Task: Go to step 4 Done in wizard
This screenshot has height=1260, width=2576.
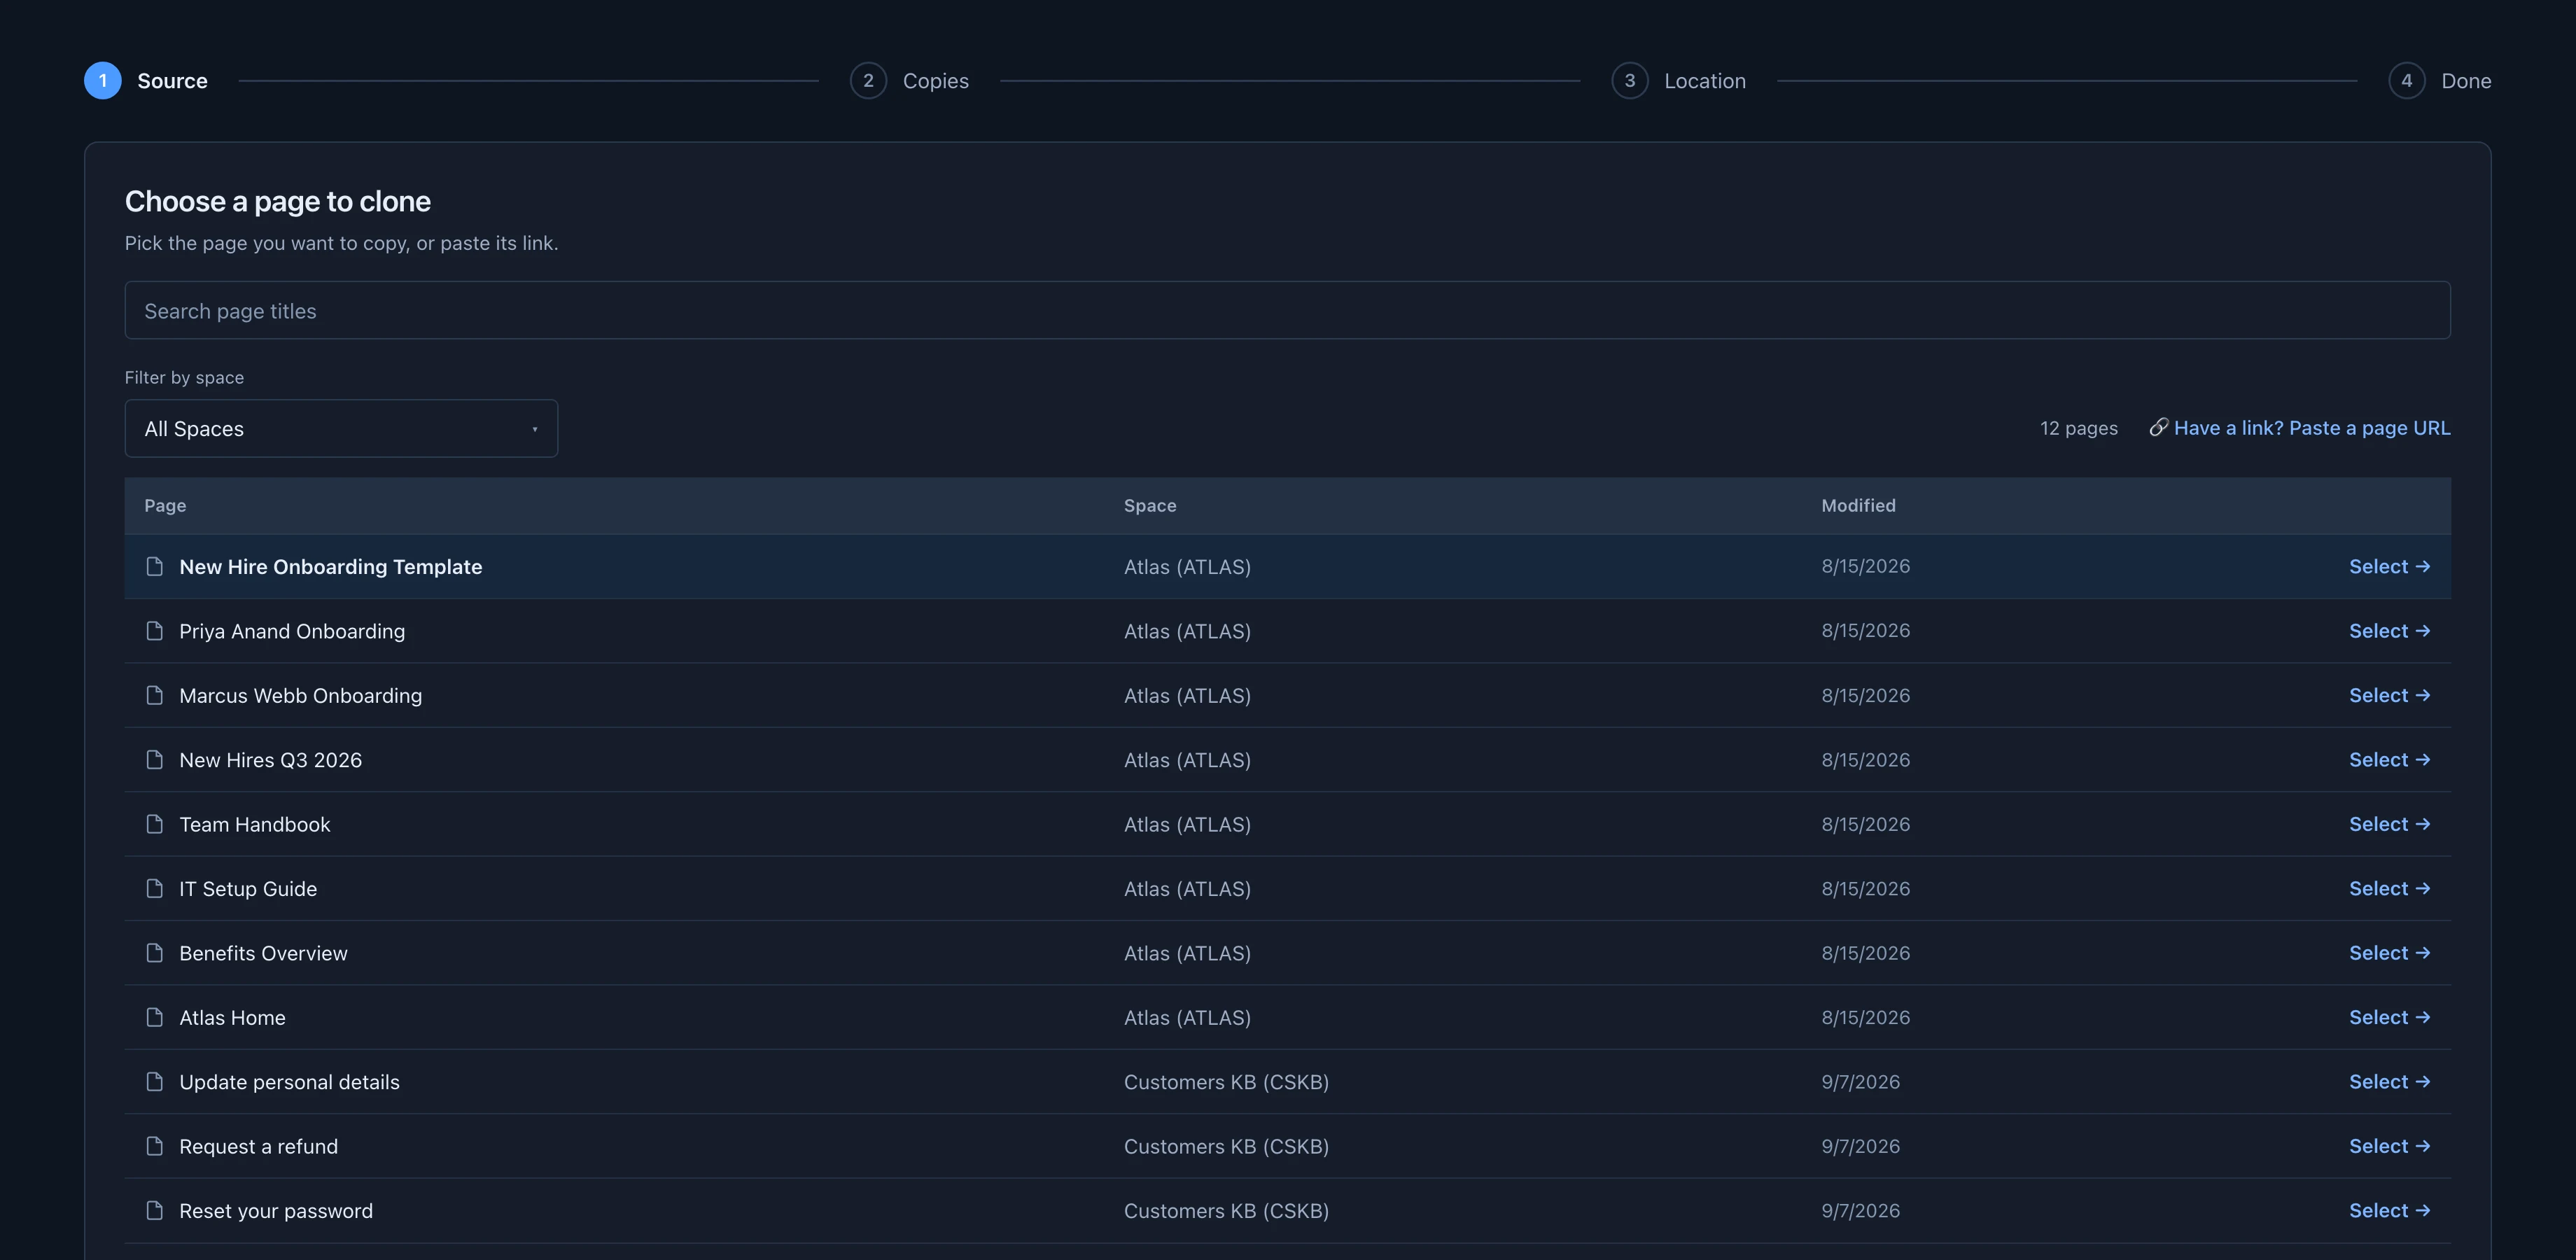Action: click(2440, 81)
